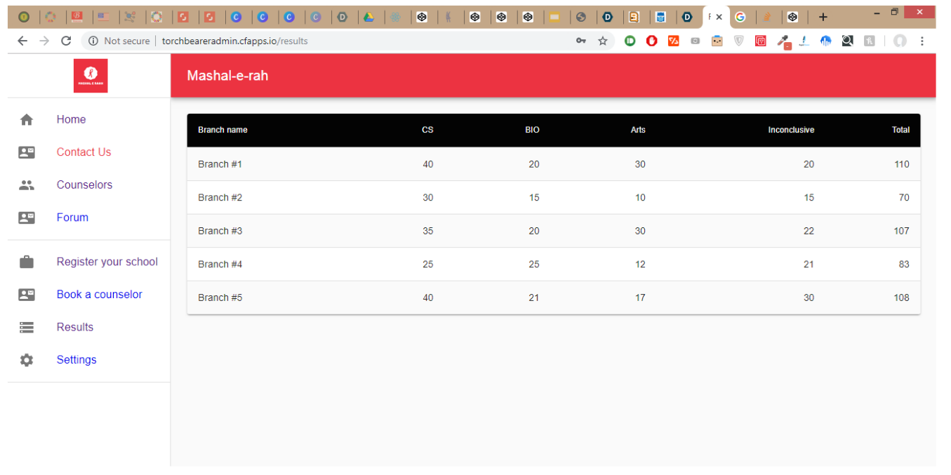Switch to the Google browser tab
Viewport: 951px width, 475px height.
pos(740,17)
